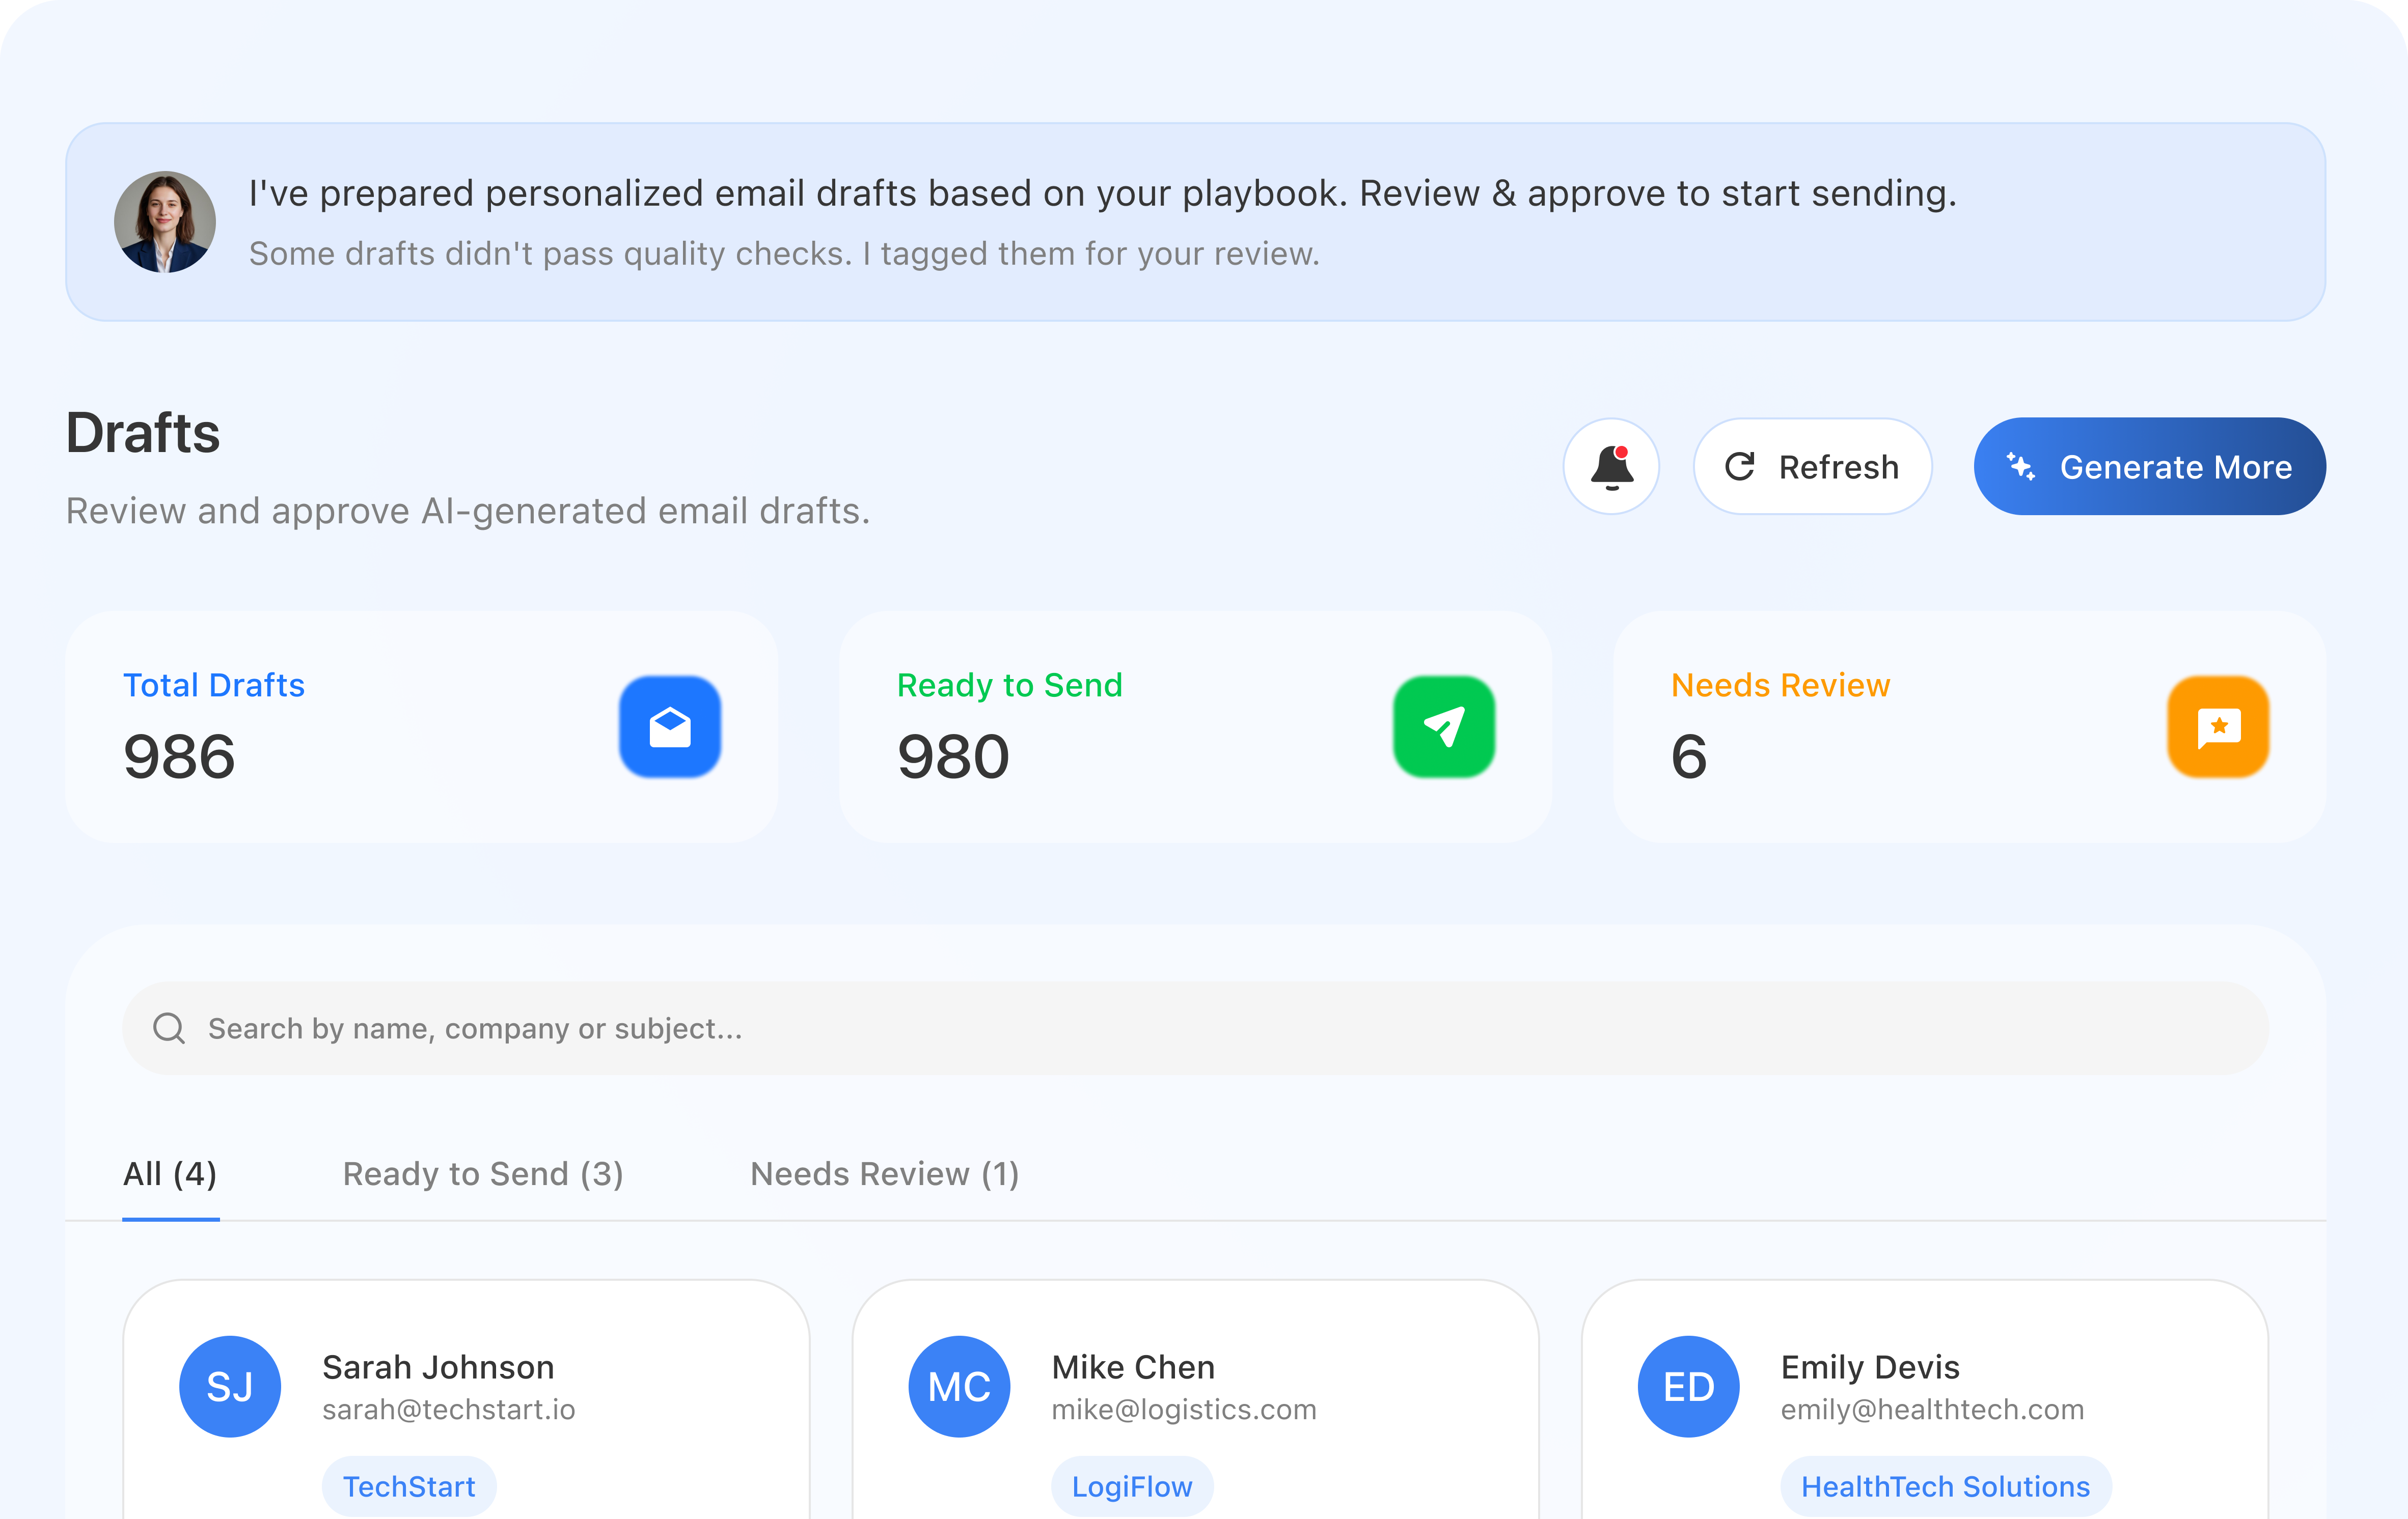Viewport: 2408px width, 1519px height.
Task: Click Mike Chen's MC avatar
Action: [x=958, y=1386]
